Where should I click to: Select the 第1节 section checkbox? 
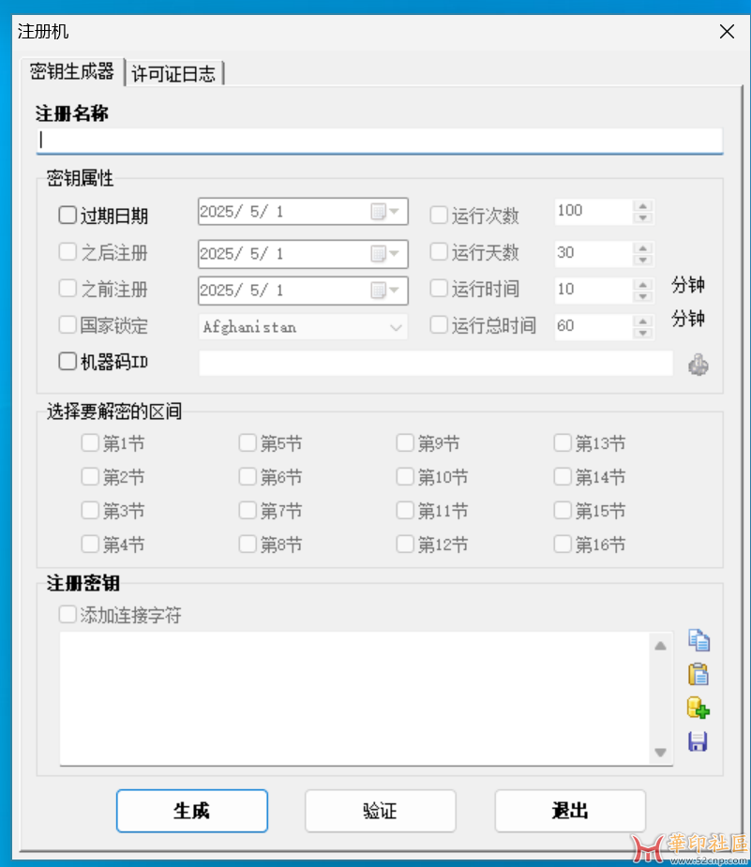pyautogui.click(x=90, y=443)
